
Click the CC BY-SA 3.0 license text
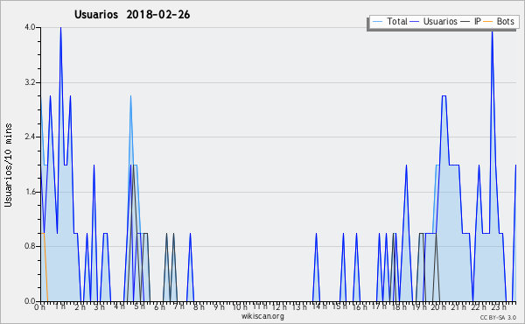click(498, 317)
